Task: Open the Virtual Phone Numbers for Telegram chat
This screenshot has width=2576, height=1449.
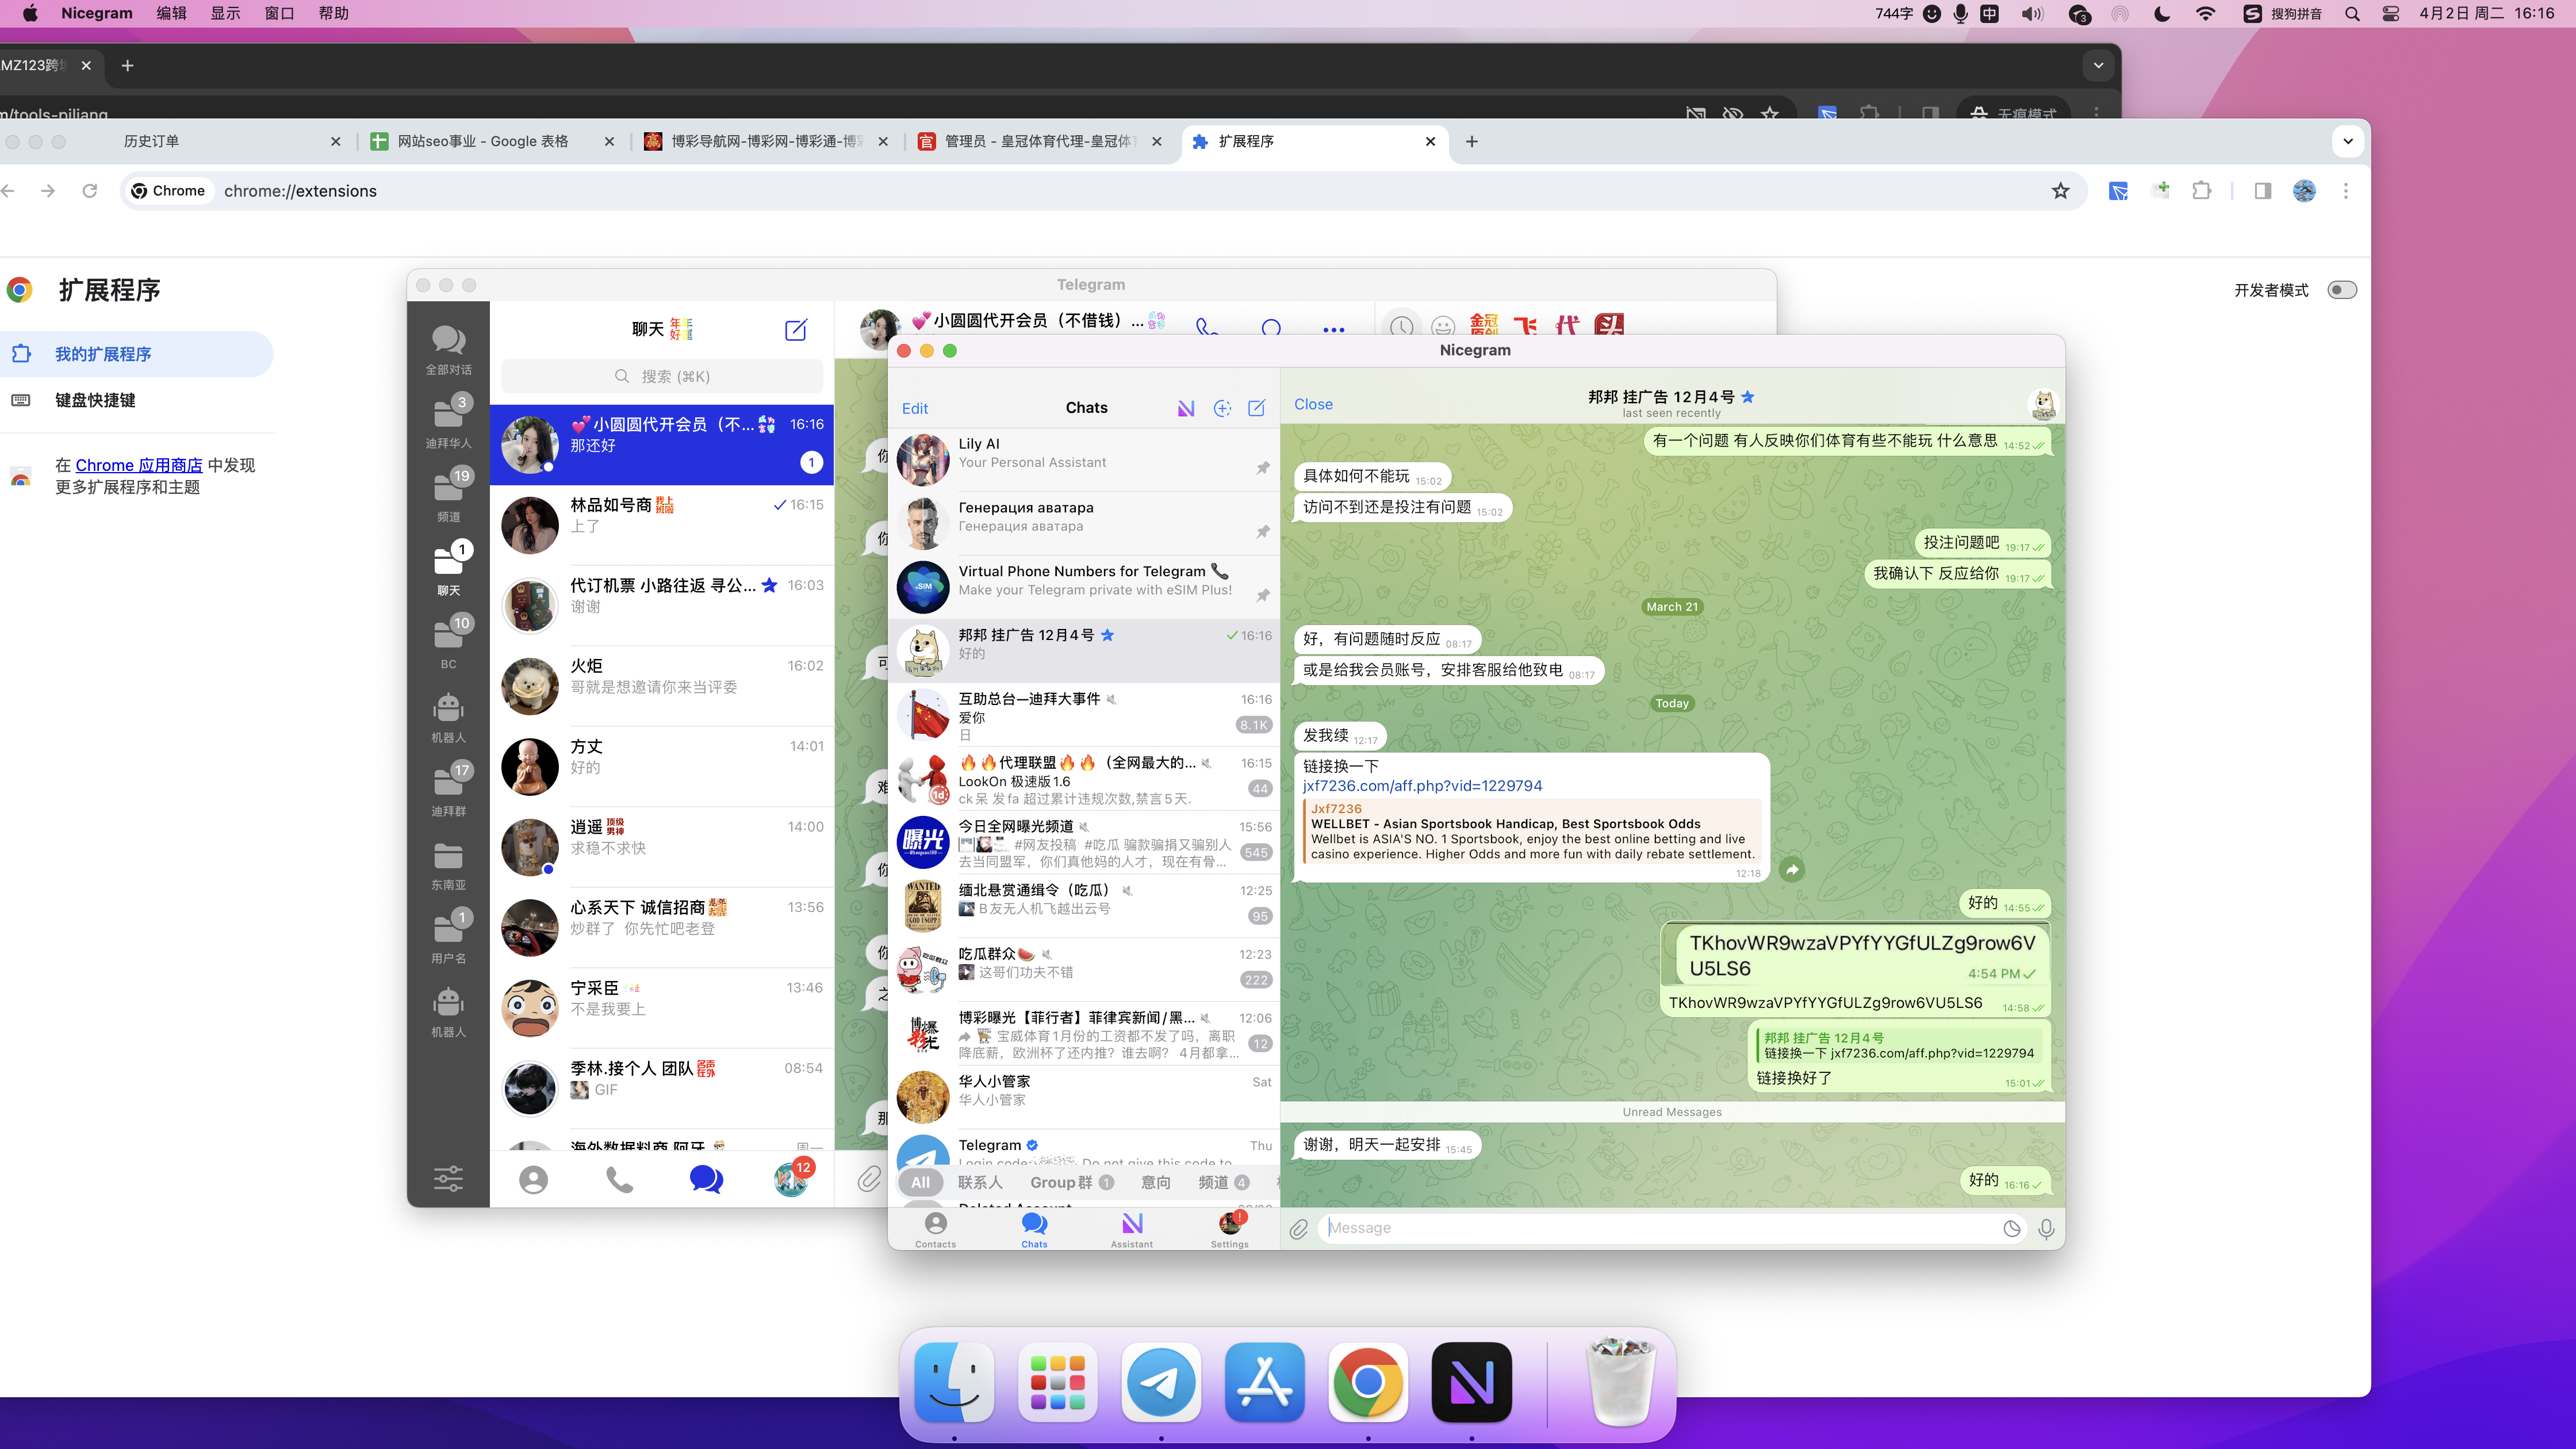Action: (x=1084, y=587)
